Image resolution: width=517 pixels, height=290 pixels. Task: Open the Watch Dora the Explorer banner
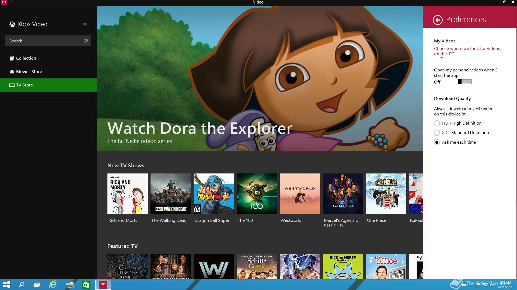pyautogui.click(x=260, y=78)
